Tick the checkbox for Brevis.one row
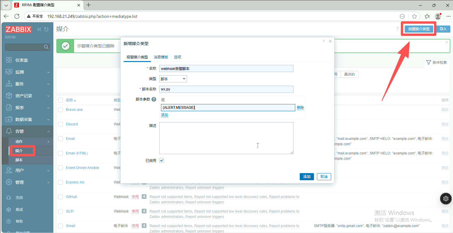 (60, 110)
